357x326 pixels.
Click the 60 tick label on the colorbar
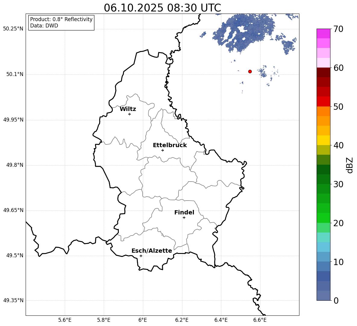coord(338,68)
